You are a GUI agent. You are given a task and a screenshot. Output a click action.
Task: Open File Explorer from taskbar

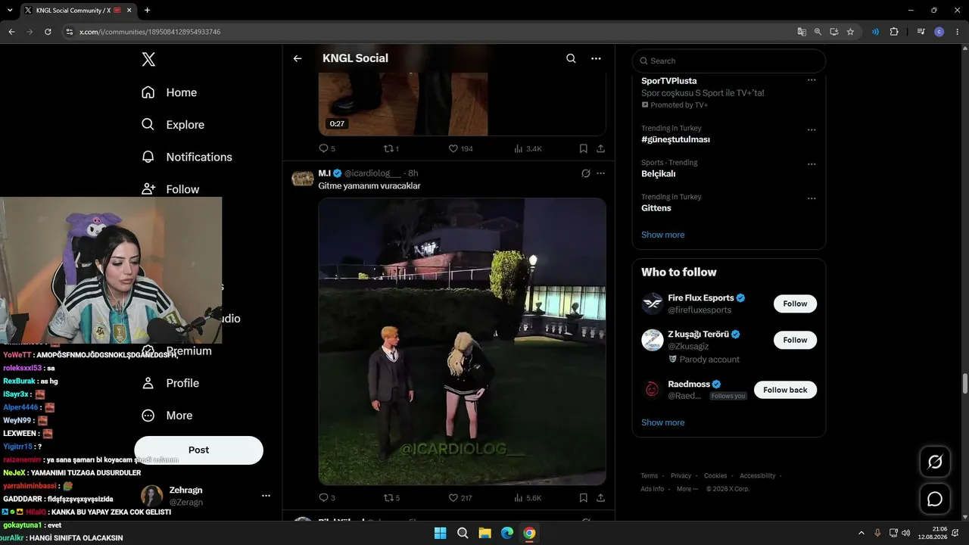pyautogui.click(x=484, y=533)
